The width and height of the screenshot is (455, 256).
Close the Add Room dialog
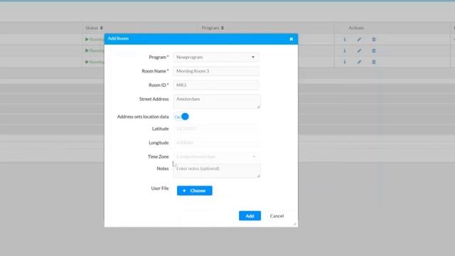(291, 39)
